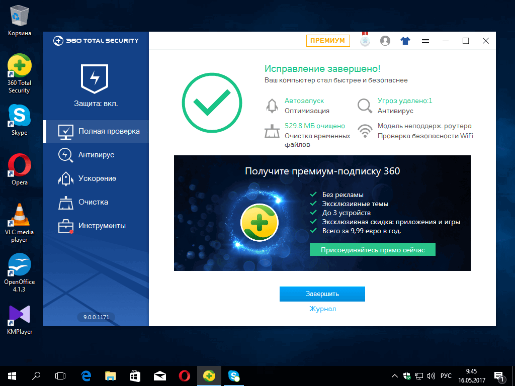Open the user account profile icon
Image resolution: width=515 pixels, height=386 pixels.
385,41
